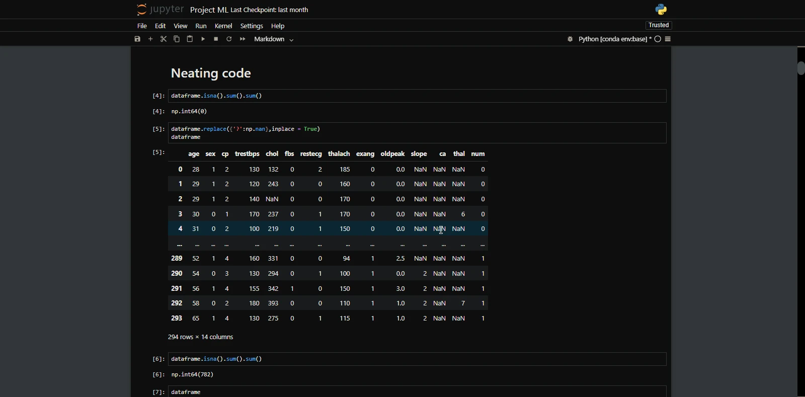Insert a new cell below
Screen dimensions: 805x397
point(150,39)
